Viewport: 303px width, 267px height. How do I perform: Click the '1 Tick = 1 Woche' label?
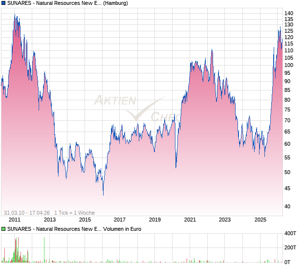pyautogui.click(x=74, y=213)
